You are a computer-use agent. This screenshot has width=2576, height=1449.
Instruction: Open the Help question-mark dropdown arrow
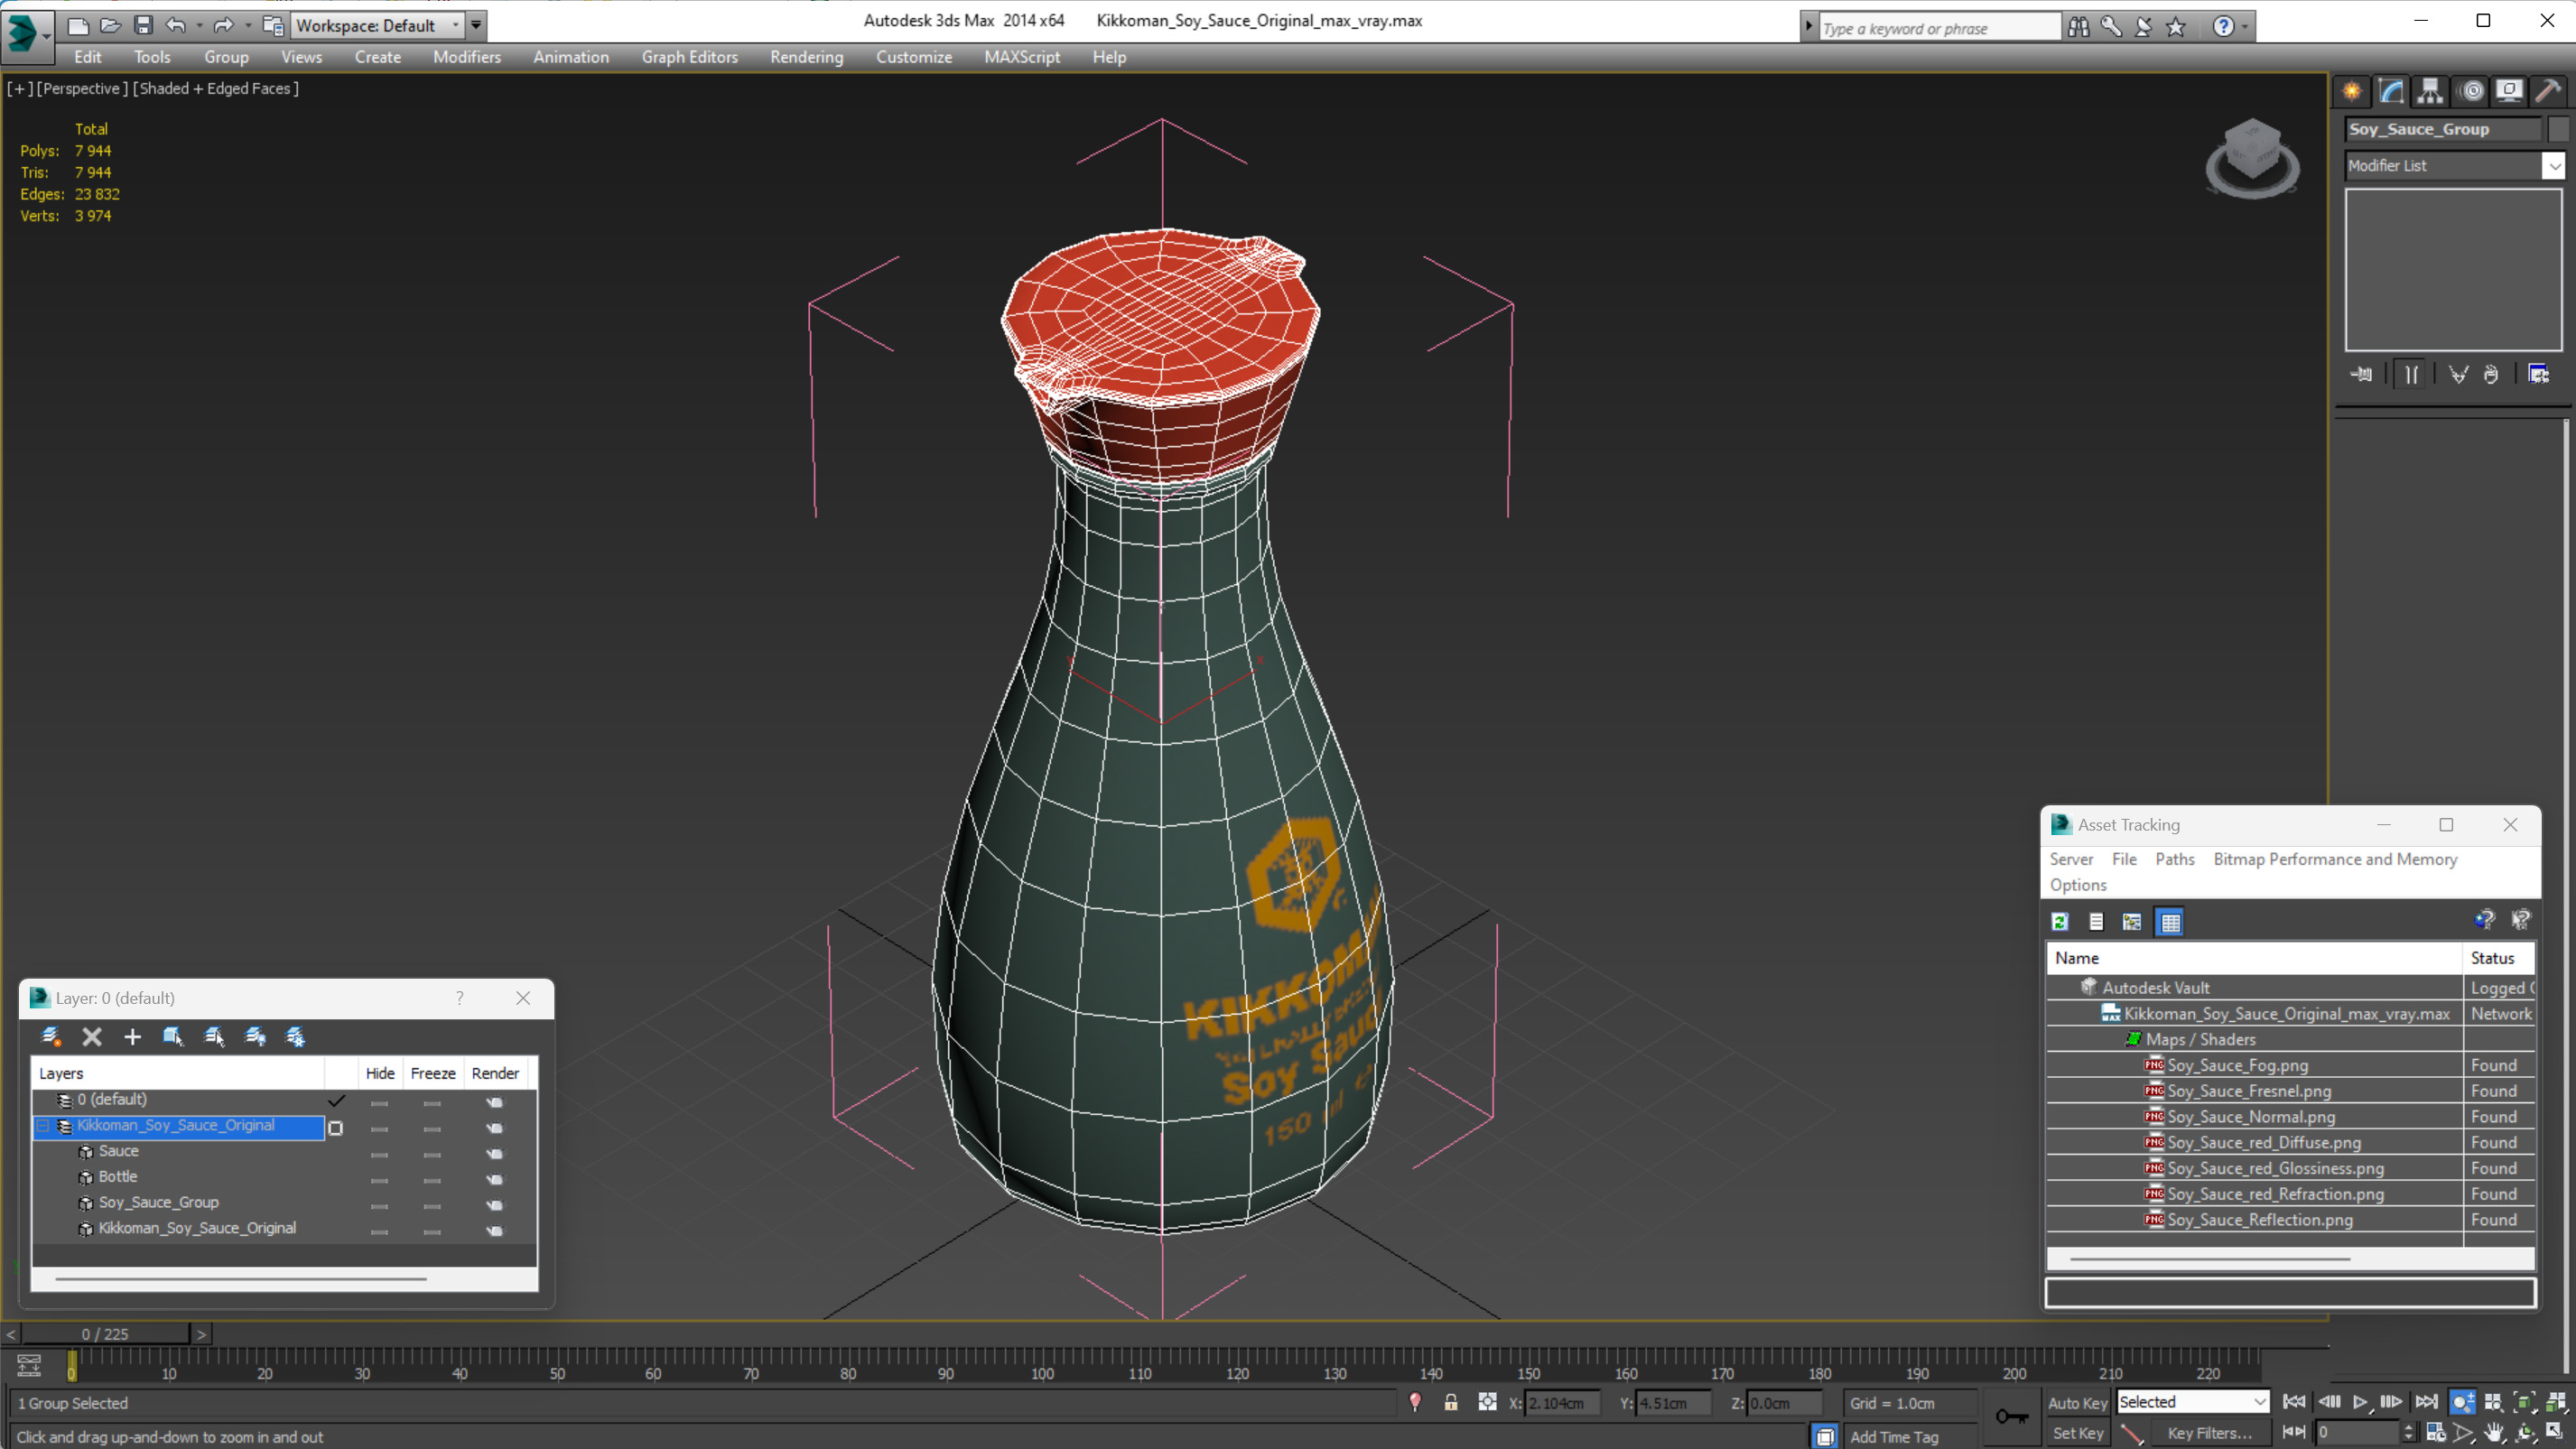point(2245,27)
